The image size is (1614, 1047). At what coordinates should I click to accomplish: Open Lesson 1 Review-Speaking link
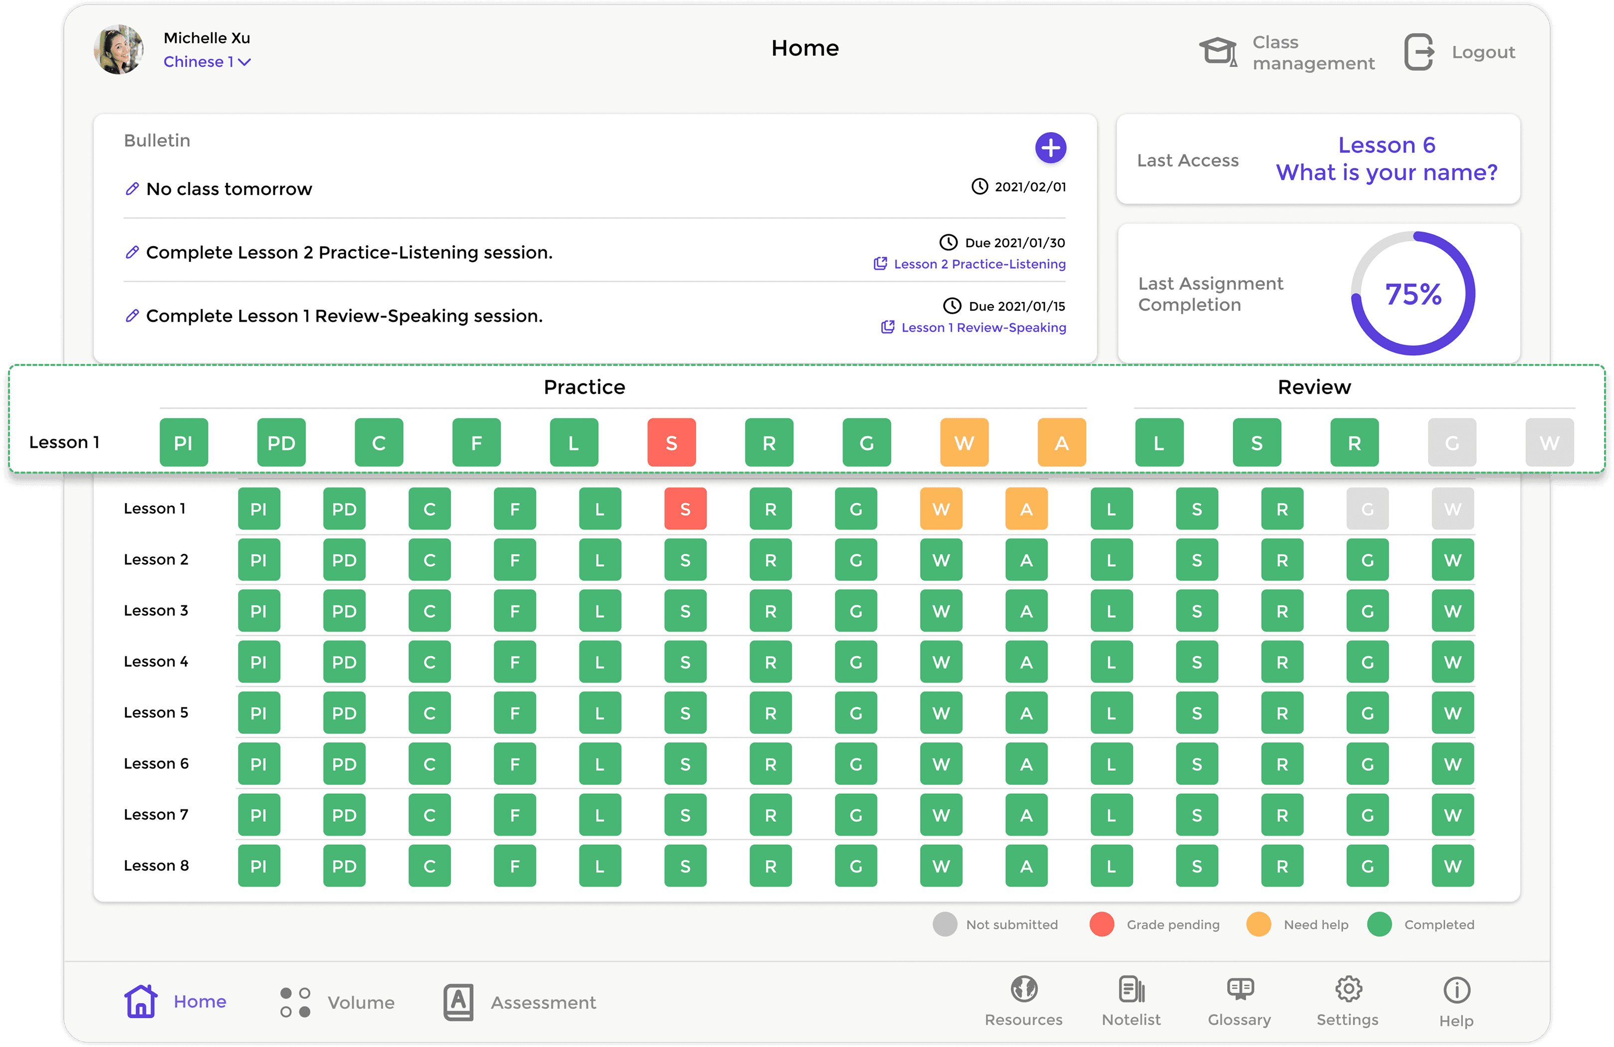tap(974, 328)
